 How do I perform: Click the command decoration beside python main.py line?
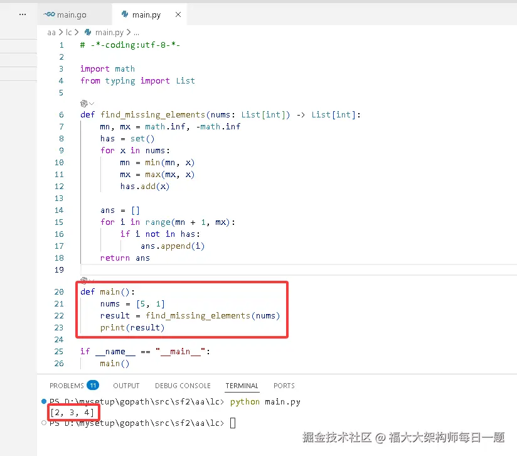tap(43, 401)
